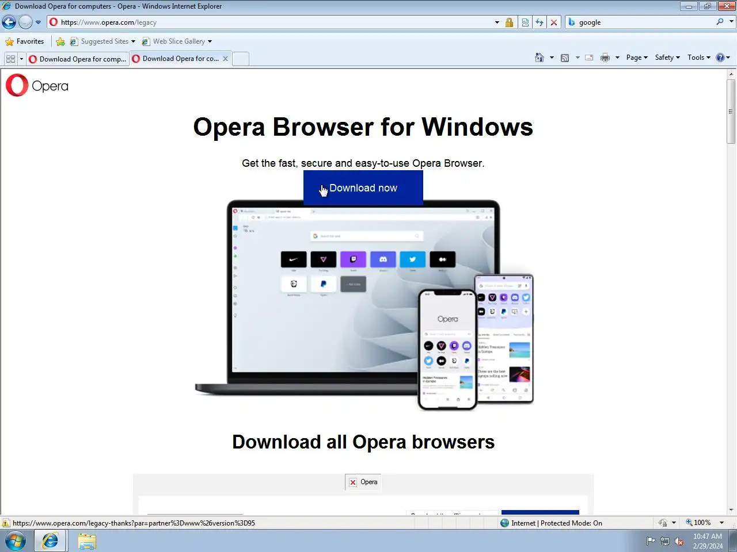Go back using the Back arrow button
This screenshot has width=737, height=552.
pos(9,22)
